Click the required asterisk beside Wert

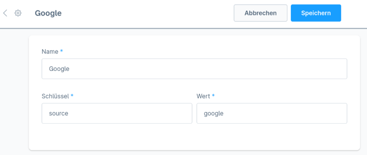coord(213,96)
